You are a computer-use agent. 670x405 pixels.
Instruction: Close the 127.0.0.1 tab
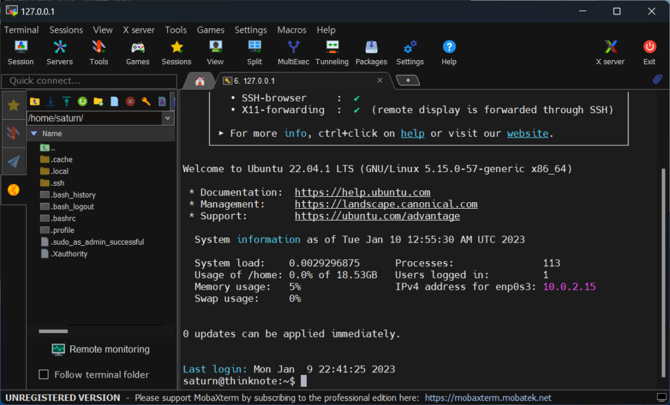coord(379,80)
